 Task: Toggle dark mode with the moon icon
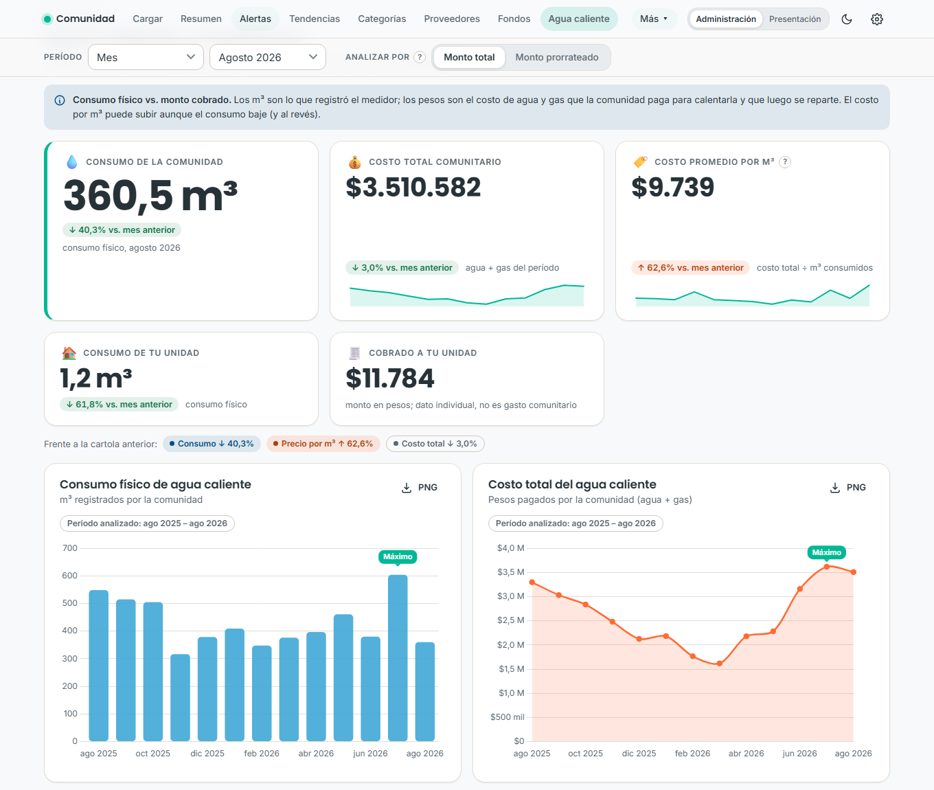[x=847, y=19]
